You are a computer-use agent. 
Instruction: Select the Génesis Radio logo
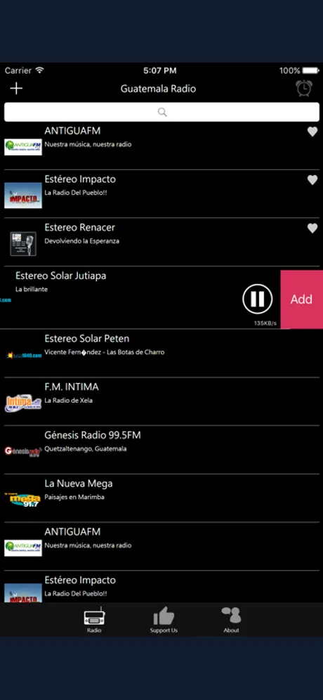(23, 451)
